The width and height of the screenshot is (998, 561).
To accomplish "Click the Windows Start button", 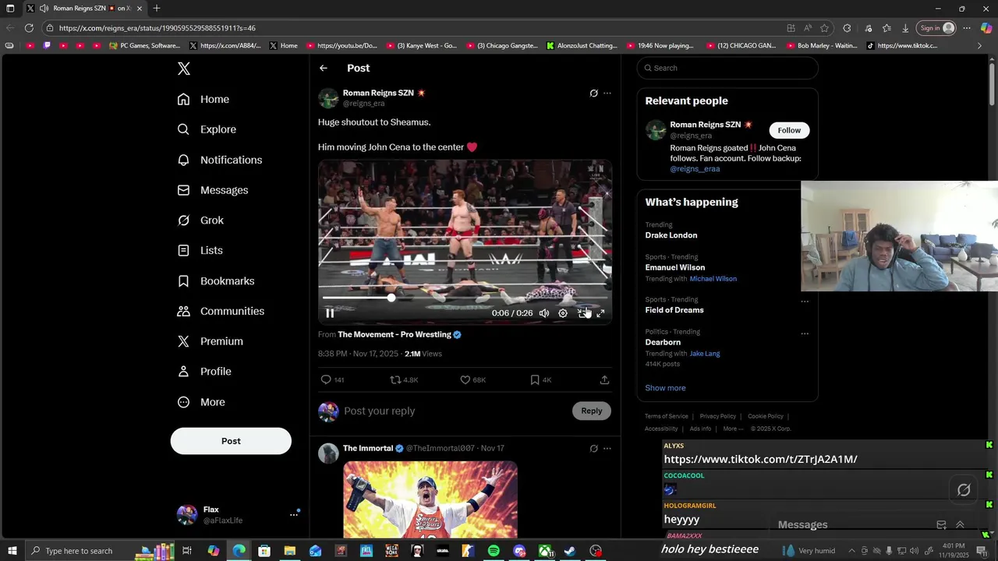I will tap(12, 551).
